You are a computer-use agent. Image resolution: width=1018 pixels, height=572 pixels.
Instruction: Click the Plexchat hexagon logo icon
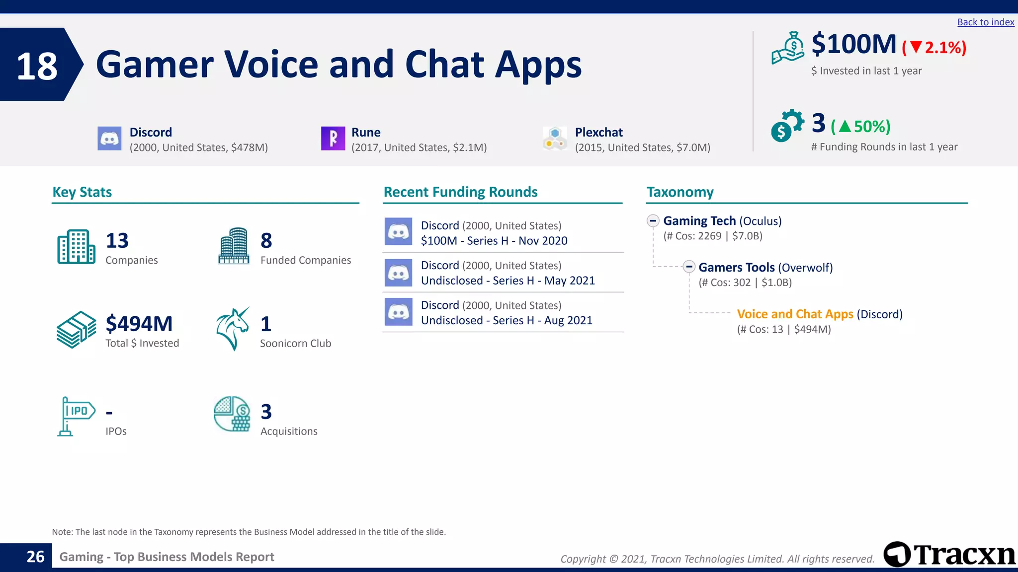[555, 139]
